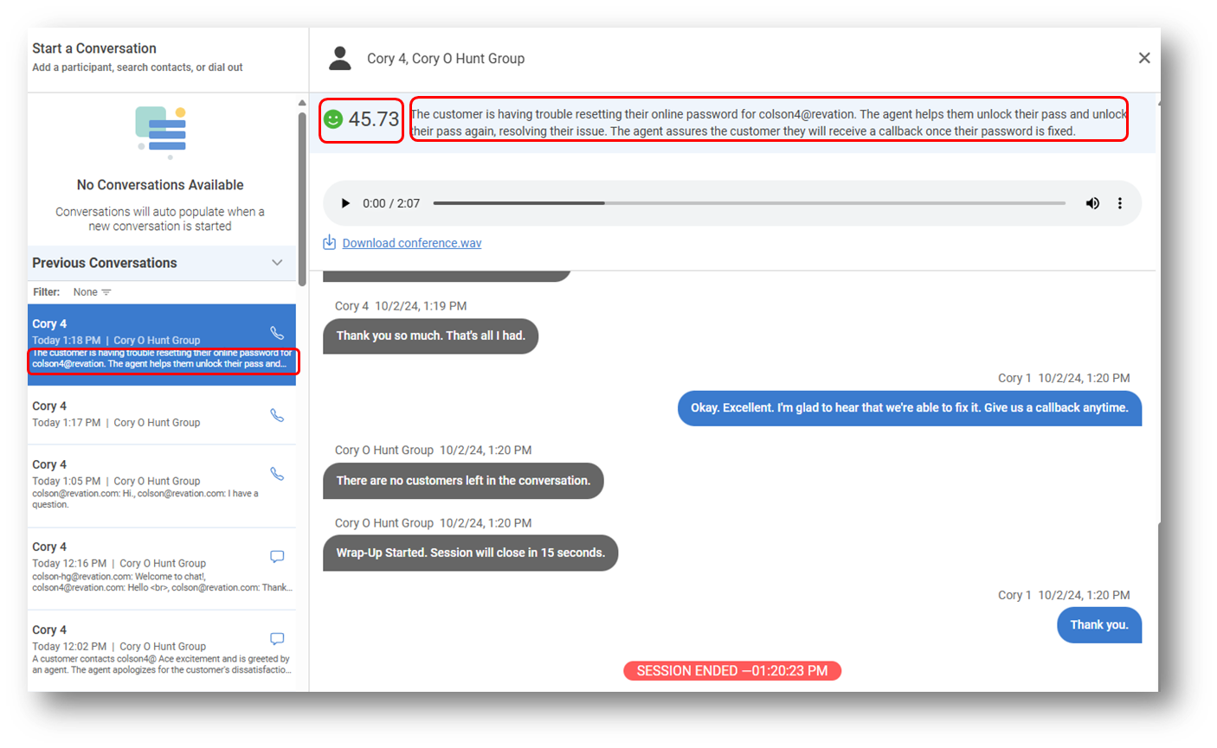Click phone icon on 1:05 PM conversation
Screen dimensions: 1217x748
pyautogui.click(x=277, y=474)
